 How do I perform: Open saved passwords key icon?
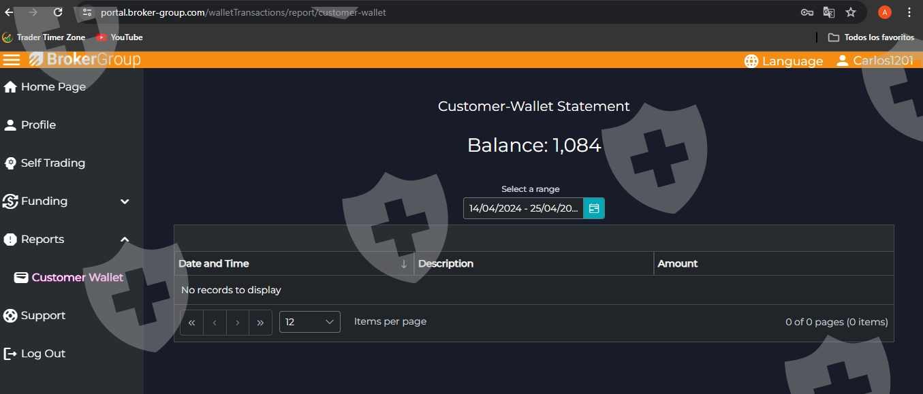coord(807,12)
